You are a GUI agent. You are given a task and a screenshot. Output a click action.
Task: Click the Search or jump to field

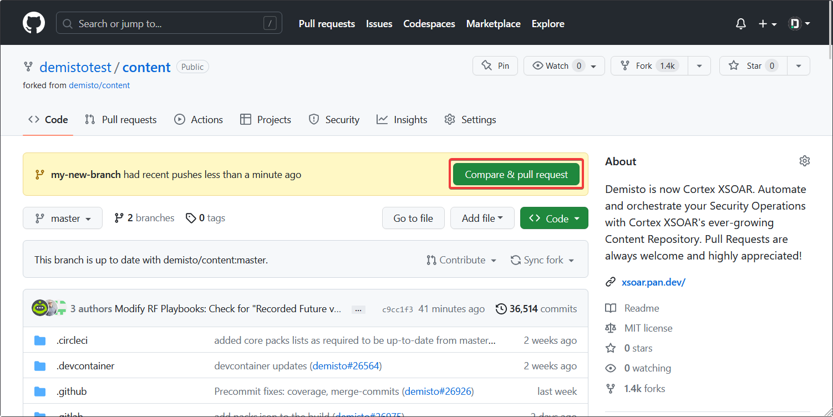(x=169, y=23)
